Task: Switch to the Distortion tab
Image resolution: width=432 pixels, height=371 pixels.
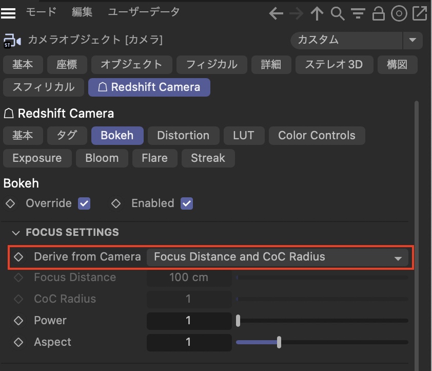Action: pos(183,136)
